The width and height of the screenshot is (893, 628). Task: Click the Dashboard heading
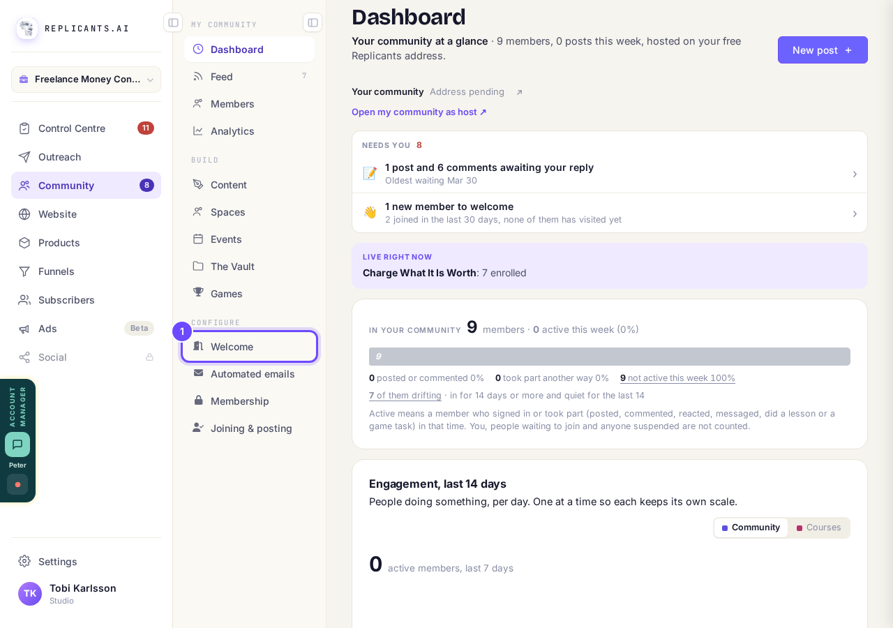pos(409,17)
